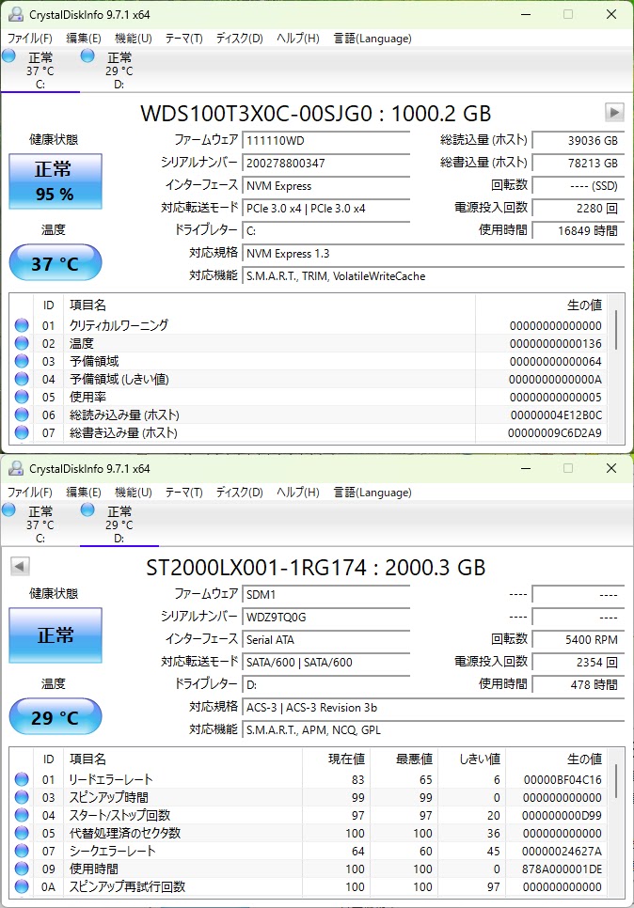This screenshot has height=908, width=634.
Task: Click transfer mode field PCIe 3.0 x4
Action: point(325,209)
